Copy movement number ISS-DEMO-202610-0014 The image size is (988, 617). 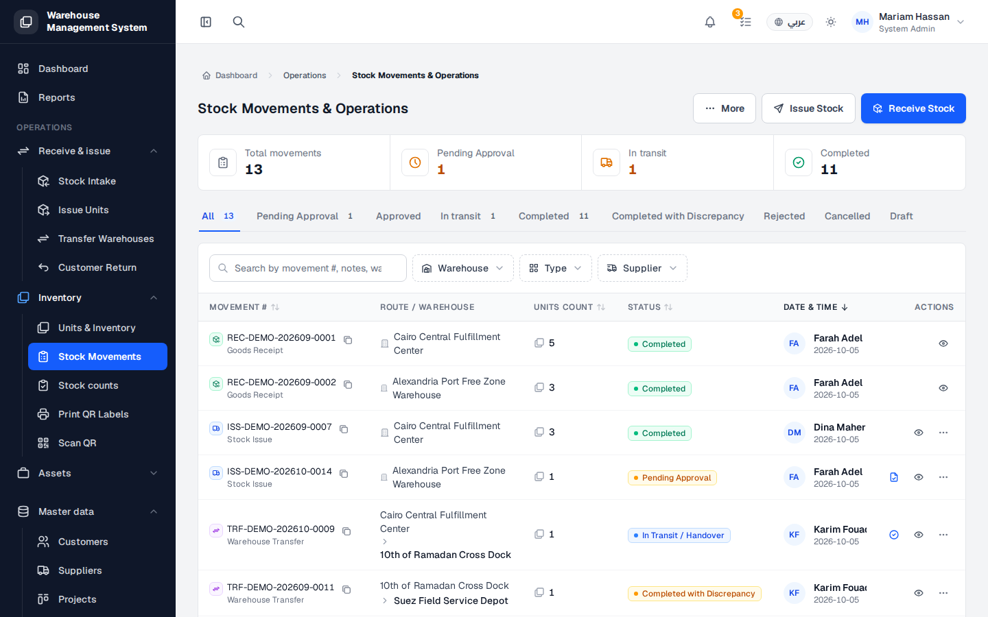(x=344, y=474)
